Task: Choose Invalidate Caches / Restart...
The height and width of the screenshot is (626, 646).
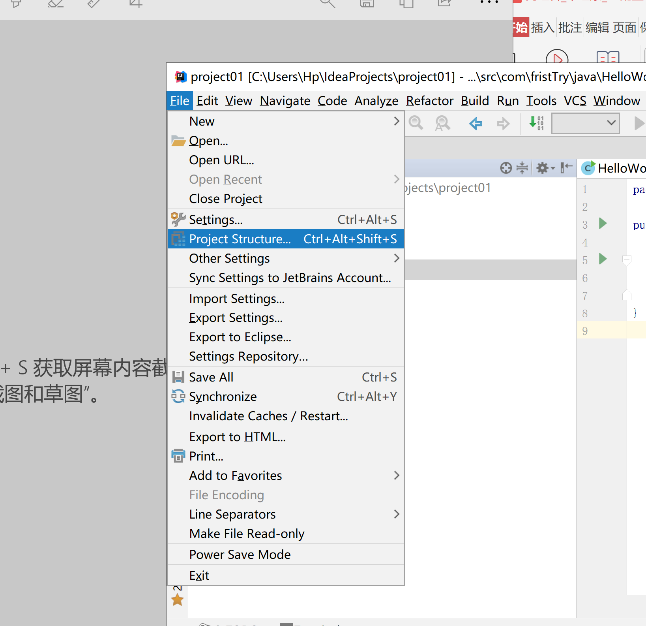Action: click(x=286, y=416)
